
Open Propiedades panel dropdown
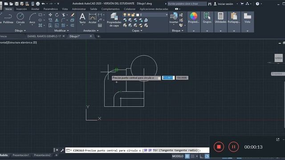coord(194,31)
